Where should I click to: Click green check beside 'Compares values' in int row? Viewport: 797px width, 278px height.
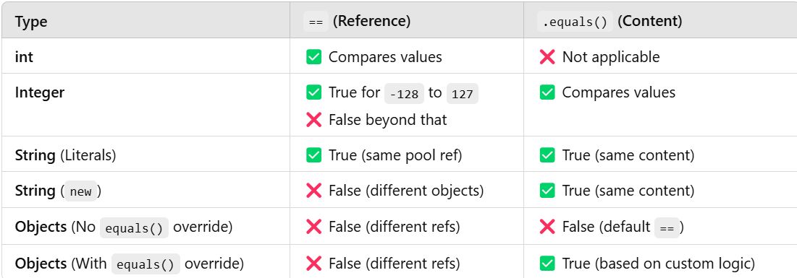313,57
